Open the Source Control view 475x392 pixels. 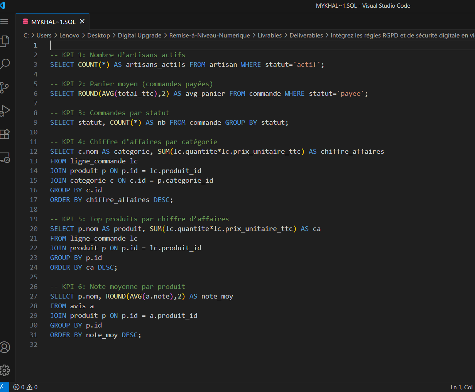point(5,87)
